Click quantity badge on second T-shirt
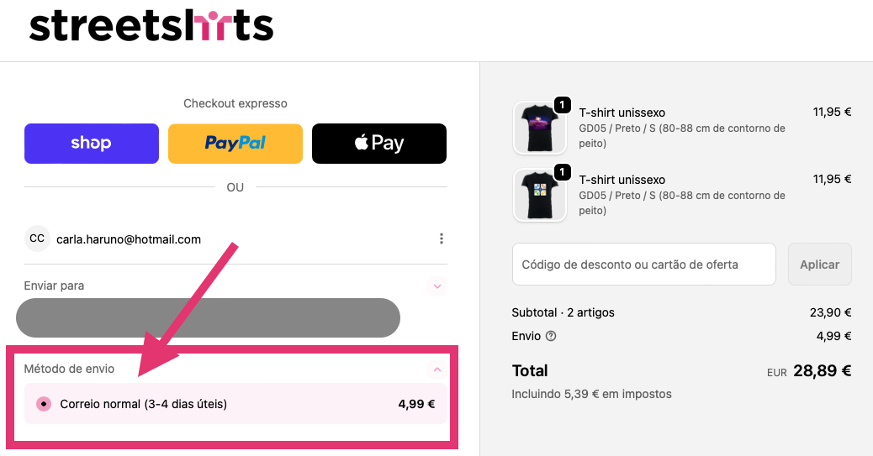873x456 pixels. tap(563, 173)
